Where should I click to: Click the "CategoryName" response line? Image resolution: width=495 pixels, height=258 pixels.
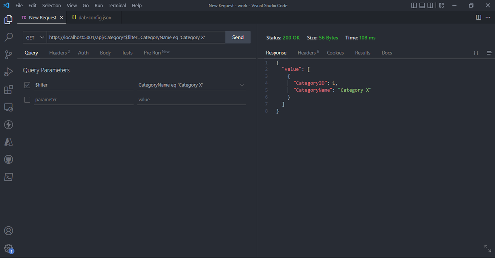tap(332, 90)
